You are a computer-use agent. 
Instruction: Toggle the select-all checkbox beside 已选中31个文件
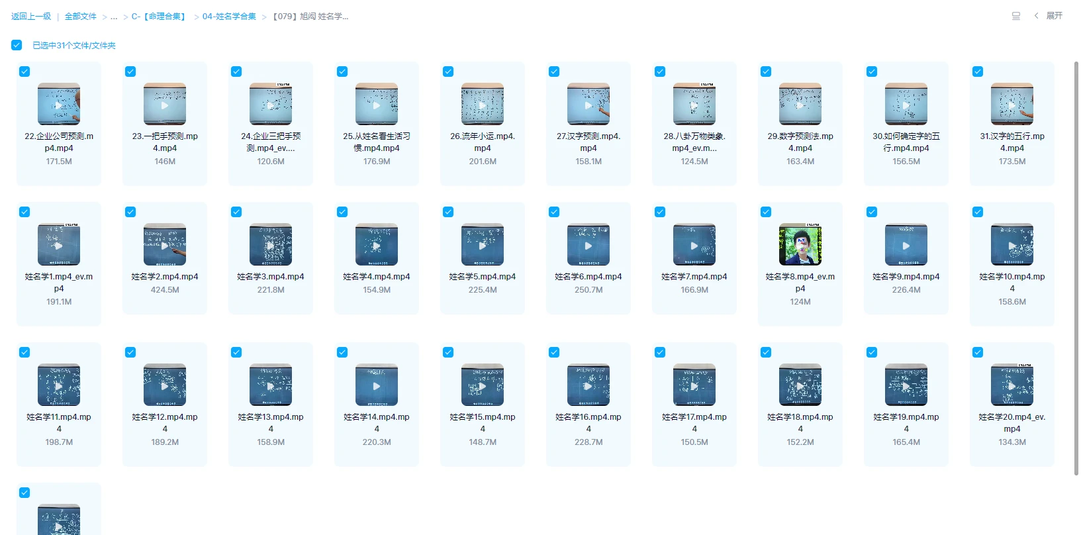(17, 45)
